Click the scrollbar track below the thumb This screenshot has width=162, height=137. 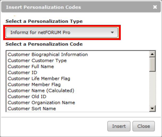coord(152,89)
